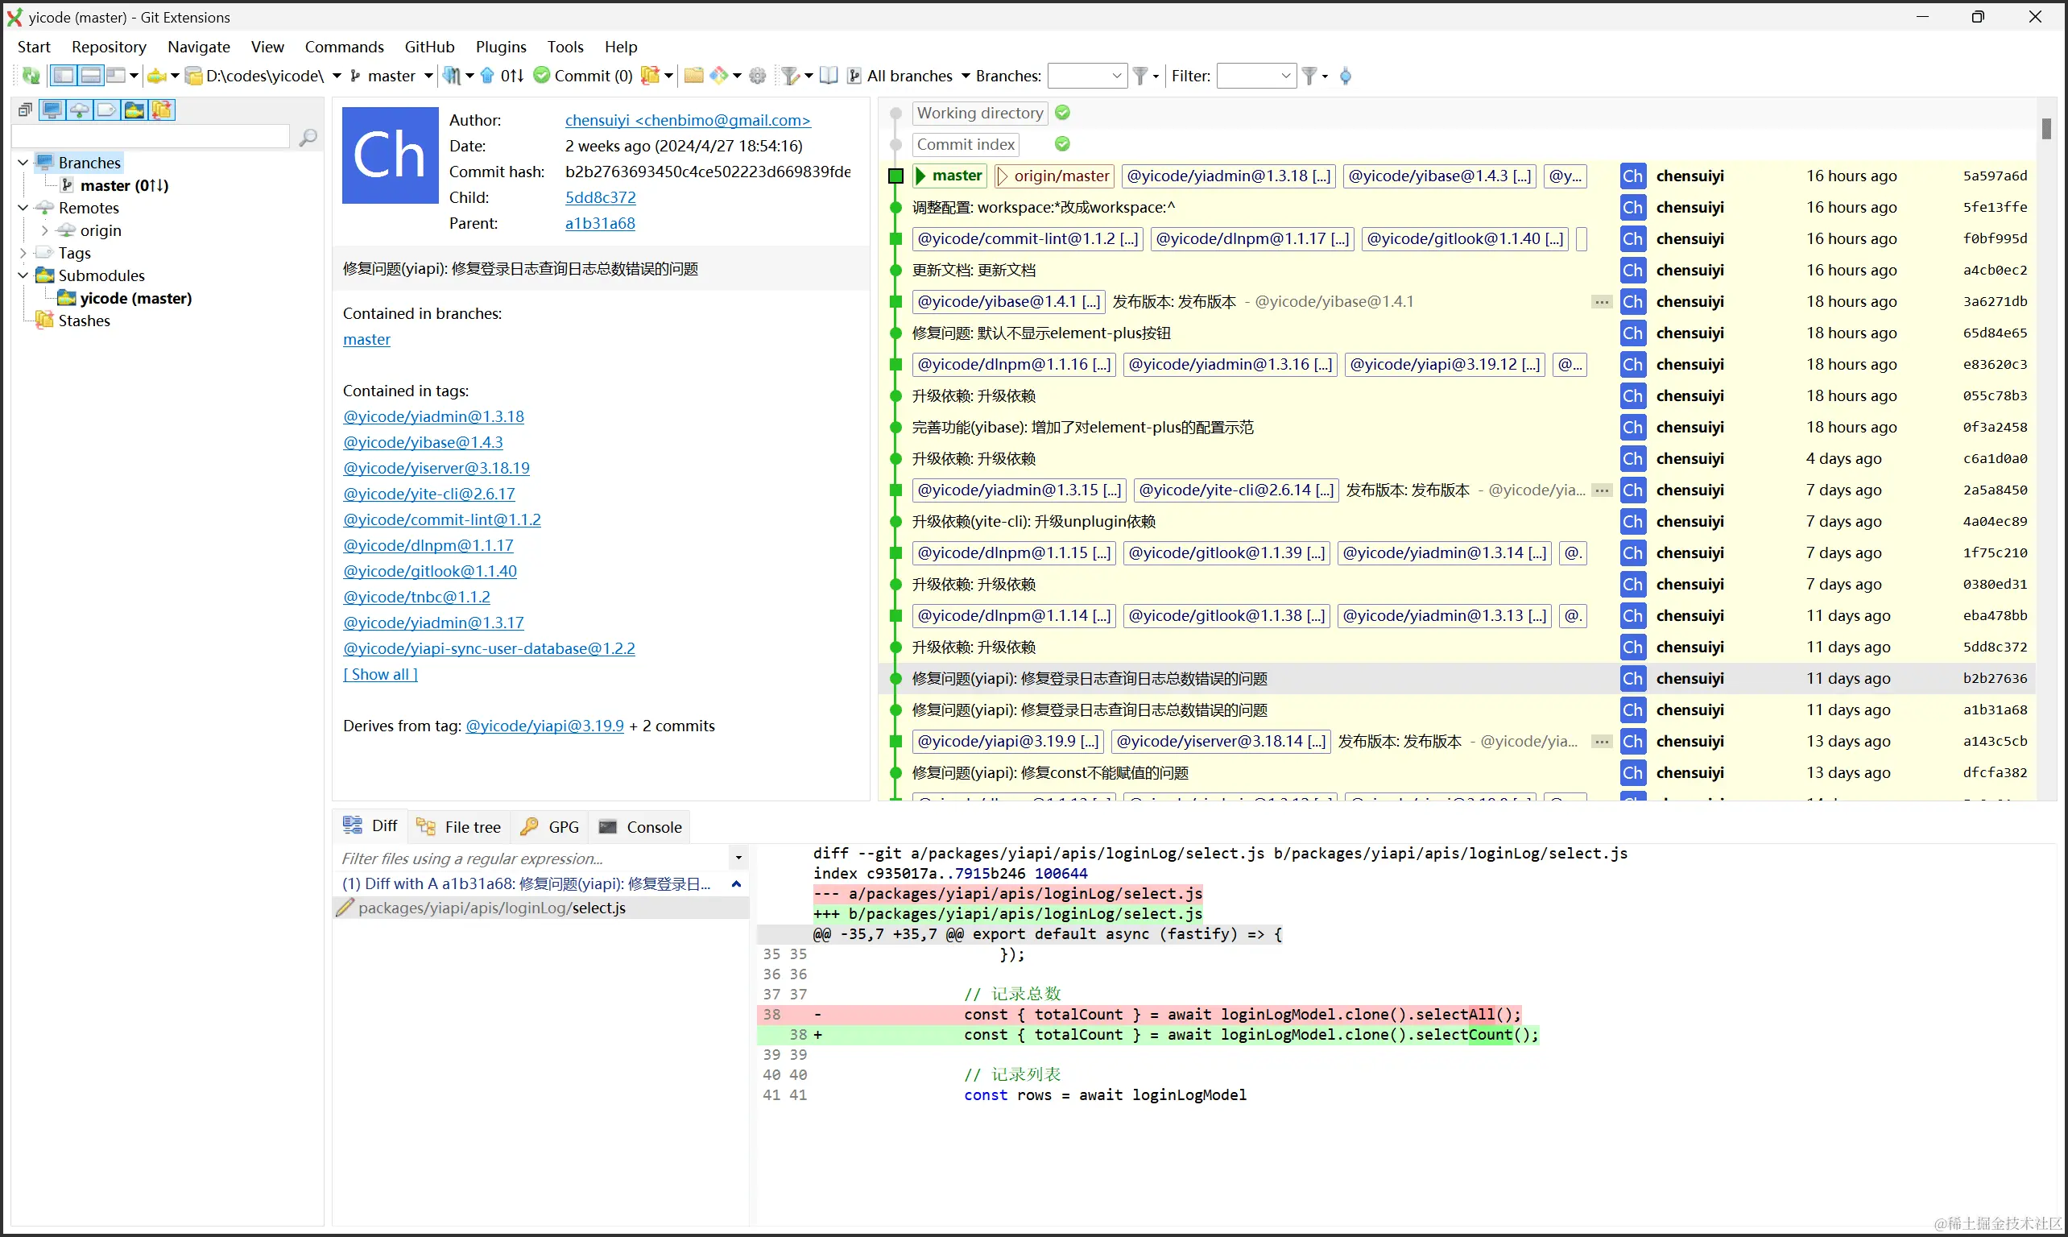Click the Show all tags link

click(x=380, y=674)
